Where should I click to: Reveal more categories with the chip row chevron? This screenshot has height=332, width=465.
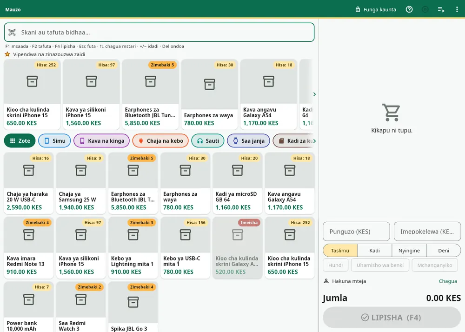314,141
